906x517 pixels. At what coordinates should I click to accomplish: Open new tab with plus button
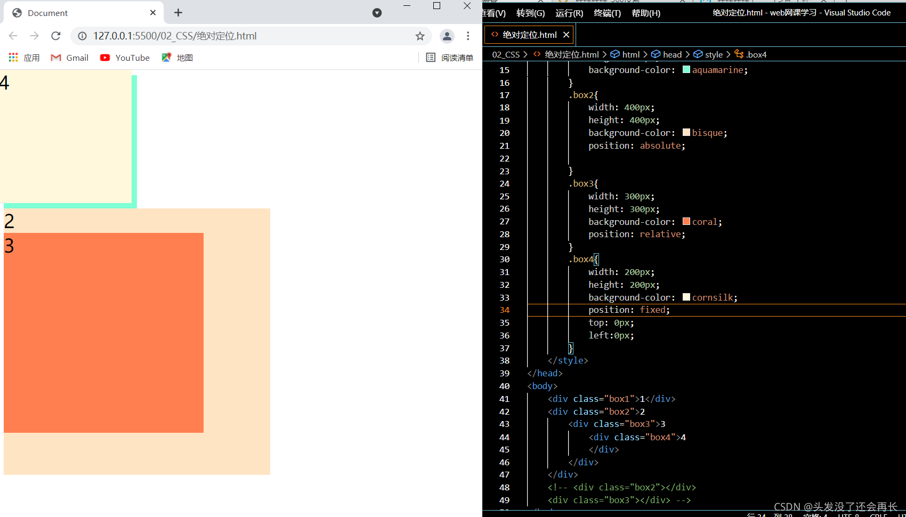(178, 12)
